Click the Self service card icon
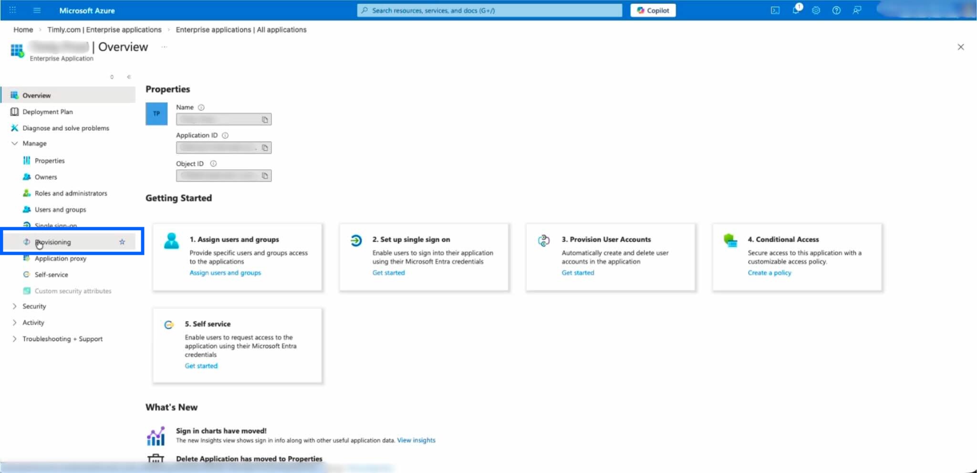 [168, 325]
